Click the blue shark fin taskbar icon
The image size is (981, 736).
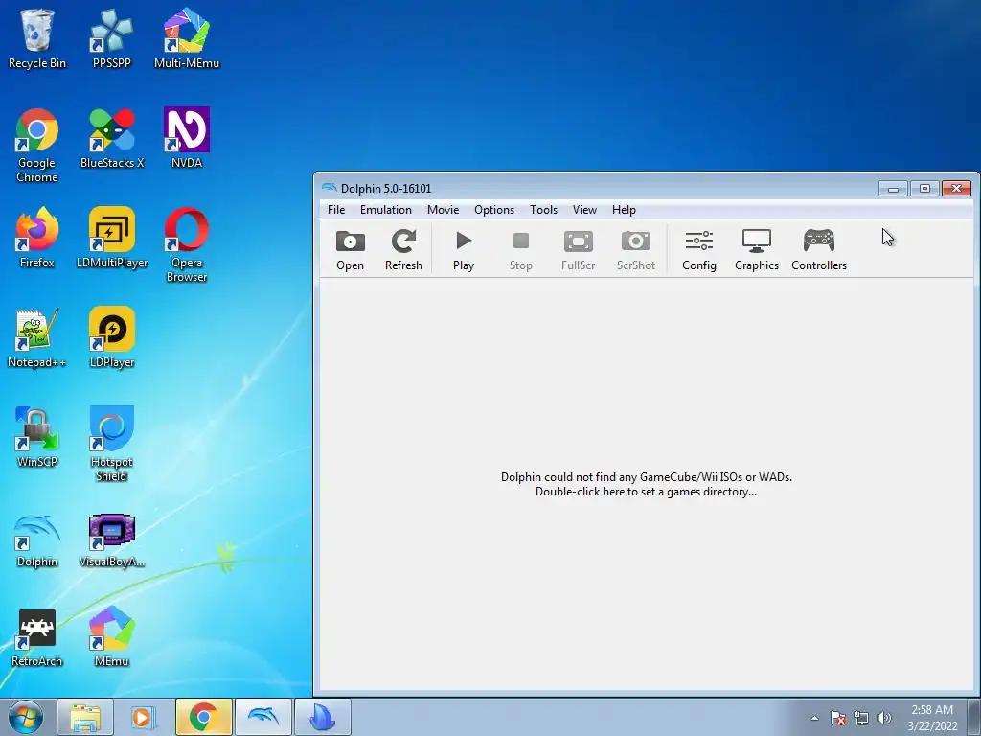[x=322, y=717]
